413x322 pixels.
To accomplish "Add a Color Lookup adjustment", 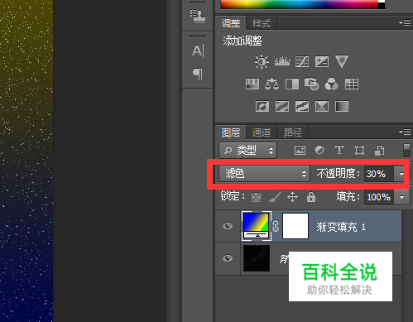I will pos(352,84).
